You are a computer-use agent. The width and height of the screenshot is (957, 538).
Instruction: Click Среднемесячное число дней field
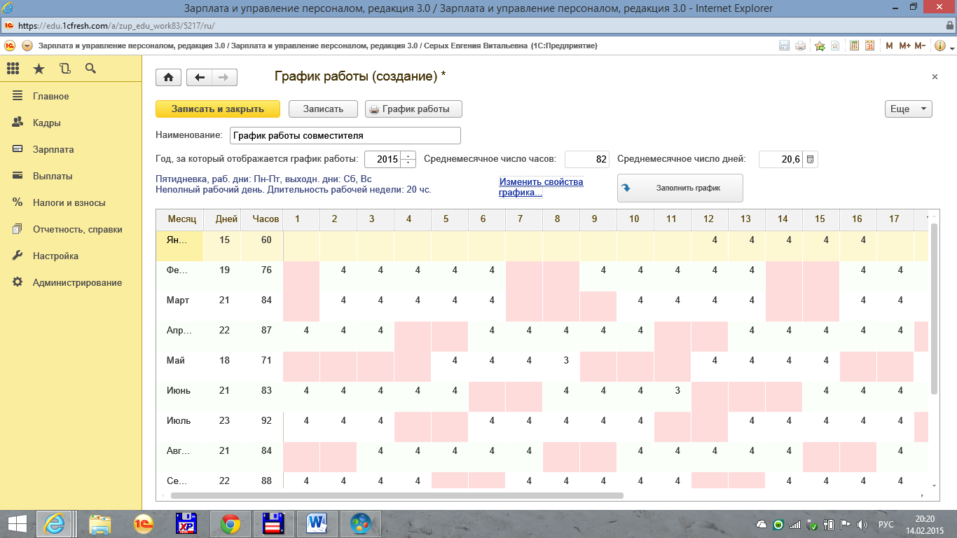click(780, 159)
